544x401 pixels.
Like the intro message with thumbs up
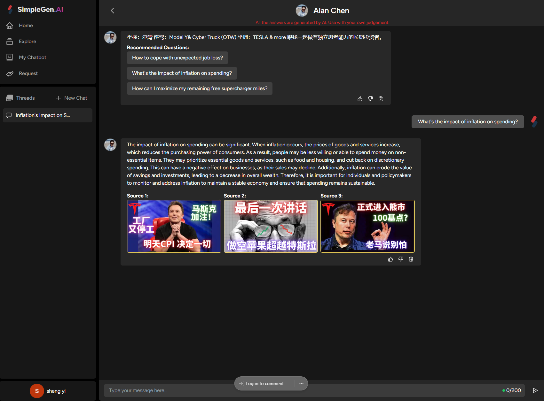(360, 99)
